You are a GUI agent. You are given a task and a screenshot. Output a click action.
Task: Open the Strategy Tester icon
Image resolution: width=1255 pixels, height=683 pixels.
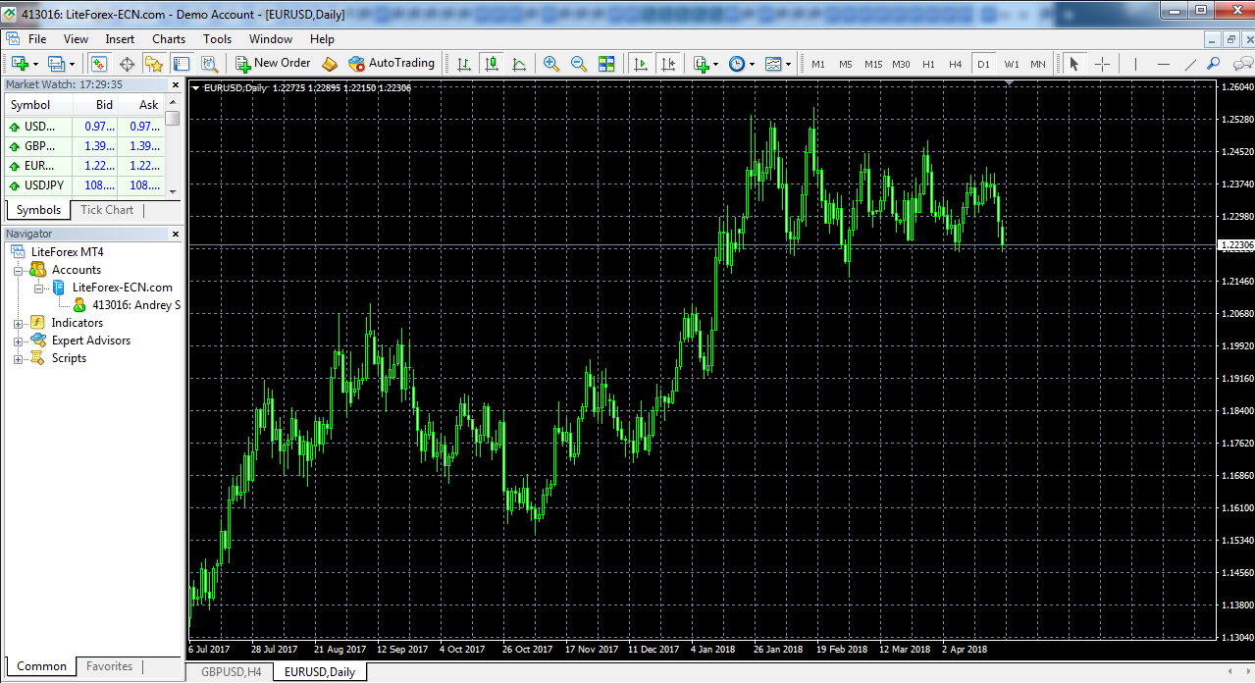(209, 63)
